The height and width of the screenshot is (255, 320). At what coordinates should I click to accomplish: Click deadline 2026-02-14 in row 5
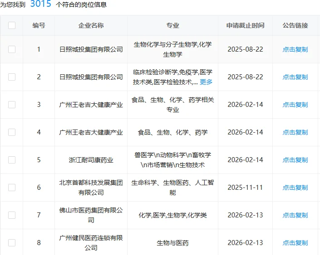tap(245, 160)
